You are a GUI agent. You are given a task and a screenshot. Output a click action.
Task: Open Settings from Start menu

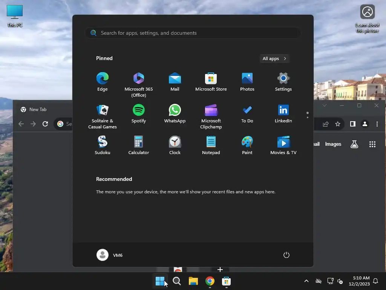[x=283, y=82]
